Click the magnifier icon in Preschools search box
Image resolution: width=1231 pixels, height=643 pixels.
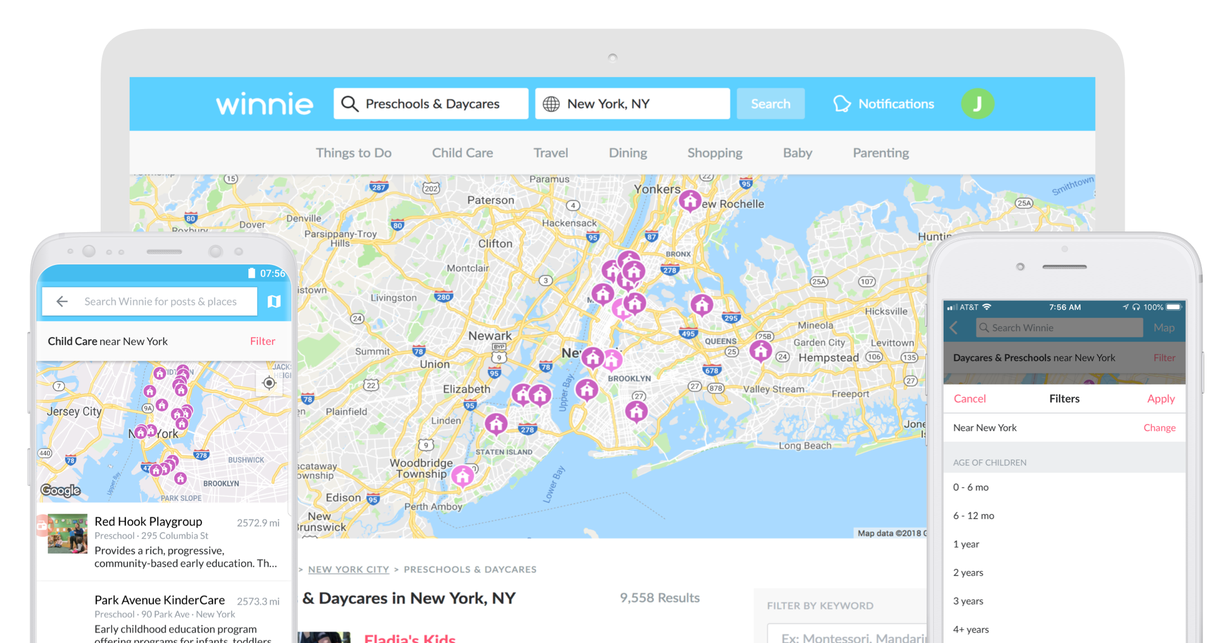coord(349,103)
